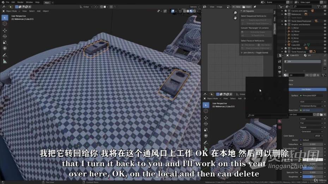Select the Rotate tool in lower viewport
Screen dimensions: 328x184
pyautogui.click(x=206, y=124)
